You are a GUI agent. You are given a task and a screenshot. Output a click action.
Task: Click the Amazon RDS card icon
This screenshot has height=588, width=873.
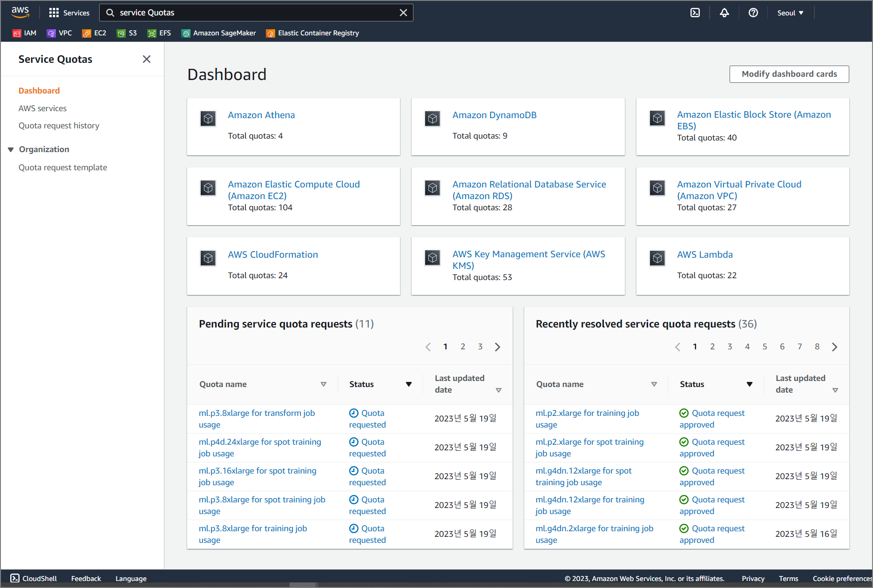coord(433,188)
